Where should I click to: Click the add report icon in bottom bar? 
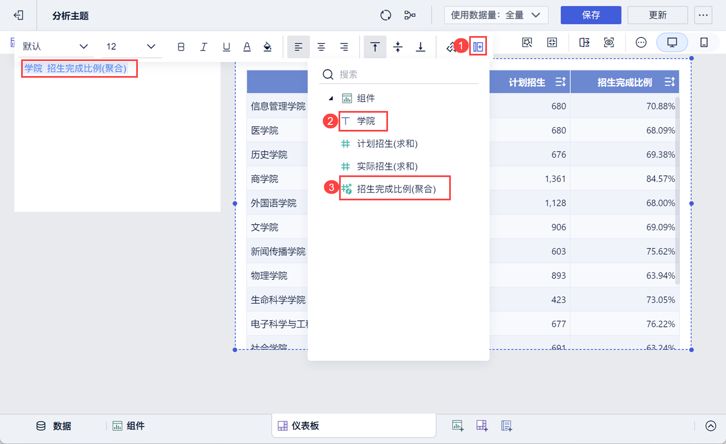tap(506, 426)
